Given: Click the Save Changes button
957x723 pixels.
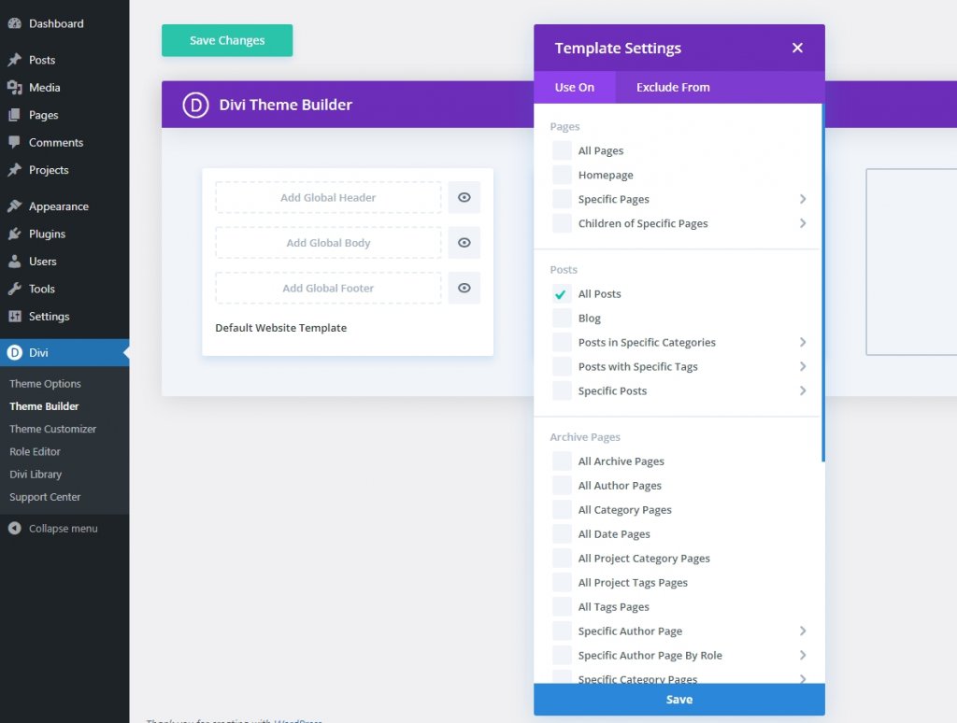Looking at the screenshot, I should point(227,40).
